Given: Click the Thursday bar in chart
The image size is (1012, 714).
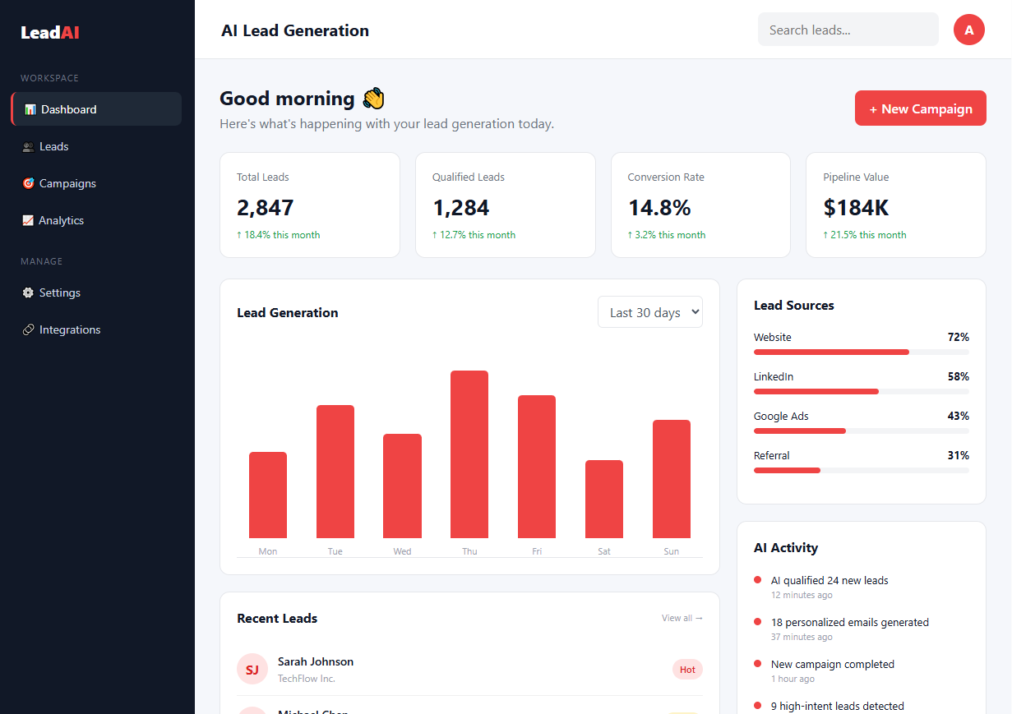Looking at the screenshot, I should (469, 454).
